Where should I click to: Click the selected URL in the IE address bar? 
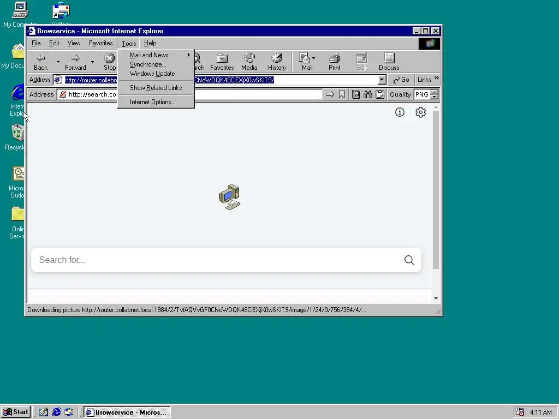pos(234,80)
